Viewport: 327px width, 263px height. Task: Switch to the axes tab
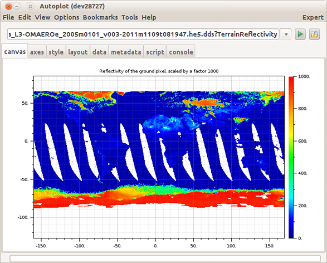click(x=37, y=52)
